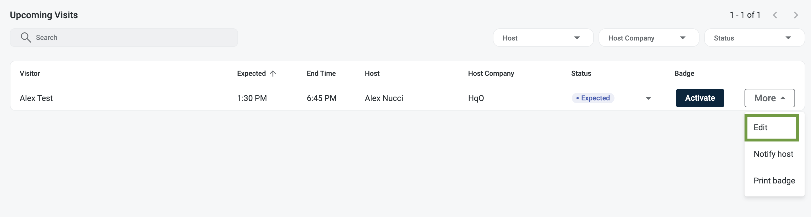Activate badge for Alex Test
The image size is (811, 217).
point(700,98)
